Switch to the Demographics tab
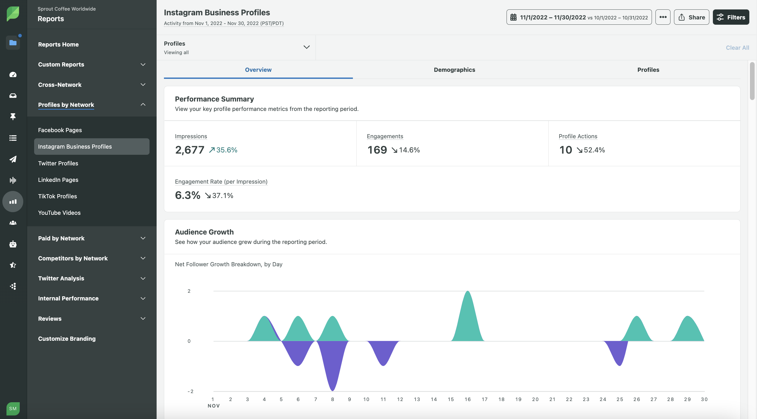 pyautogui.click(x=454, y=70)
